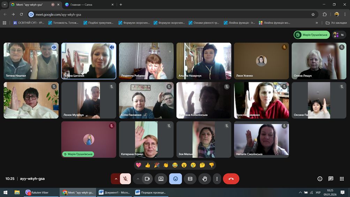Click the raise hand icon

(x=205, y=179)
